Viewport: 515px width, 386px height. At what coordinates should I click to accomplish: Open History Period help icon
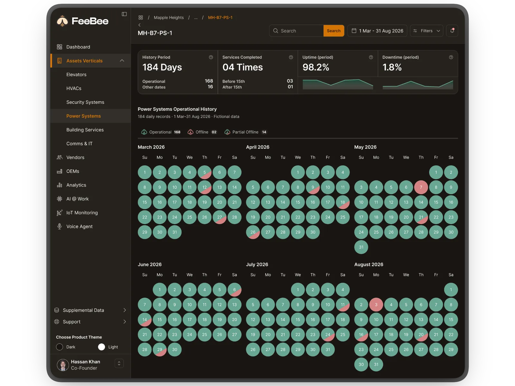(x=211, y=57)
